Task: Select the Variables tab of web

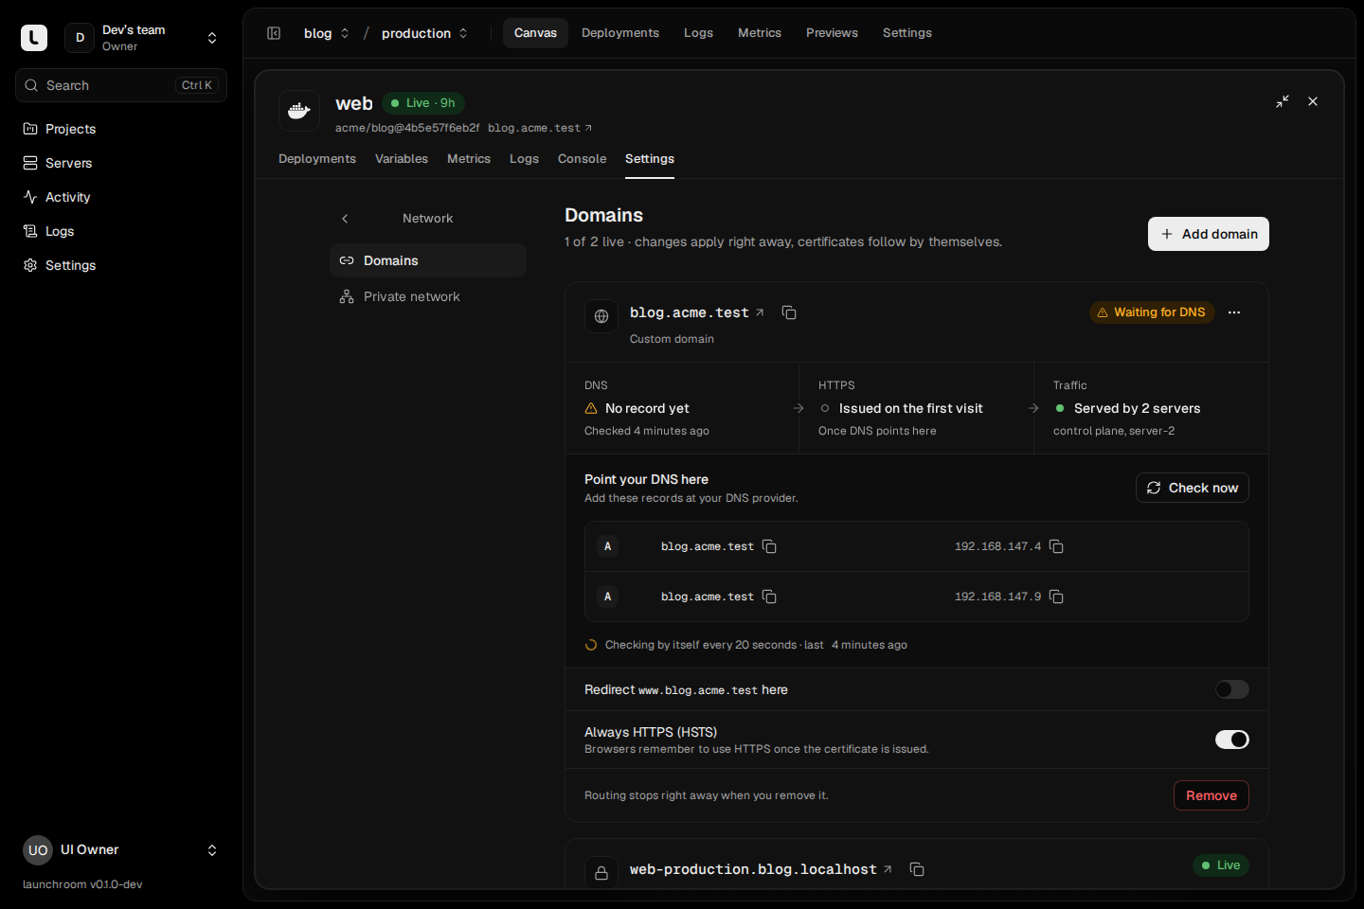Action: (402, 159)
